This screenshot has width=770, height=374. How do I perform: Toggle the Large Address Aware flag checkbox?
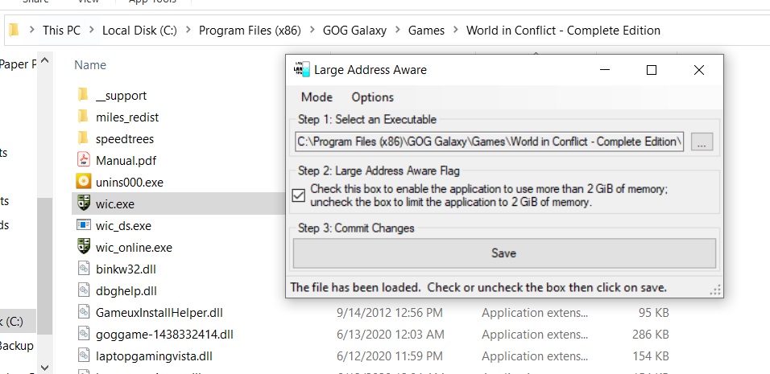pos(299,195)
